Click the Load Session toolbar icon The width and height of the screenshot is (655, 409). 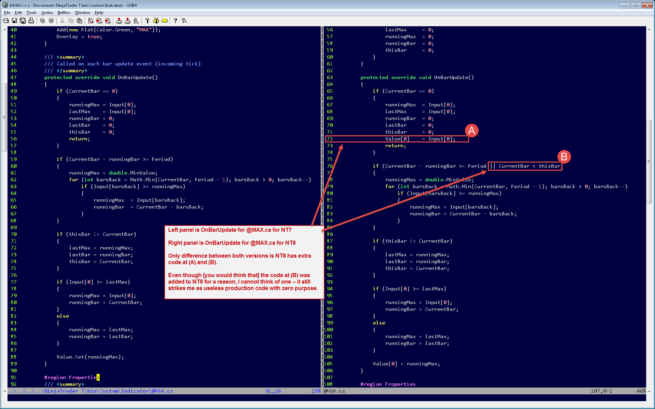pyautogui.click(x=119, y=21)
